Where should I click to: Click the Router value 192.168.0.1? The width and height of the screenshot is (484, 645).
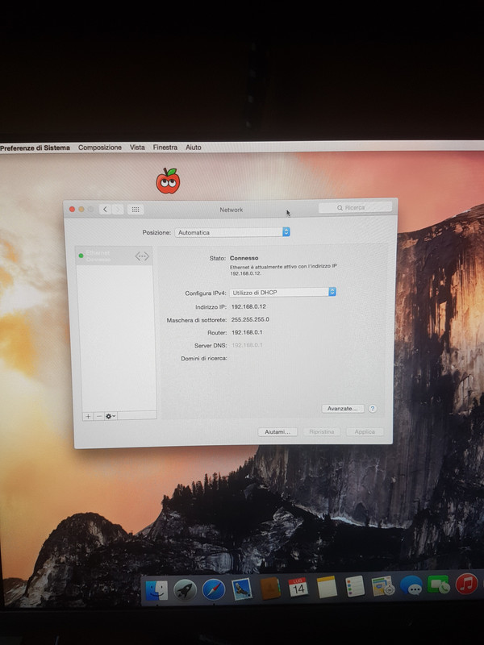pos(247,332)
